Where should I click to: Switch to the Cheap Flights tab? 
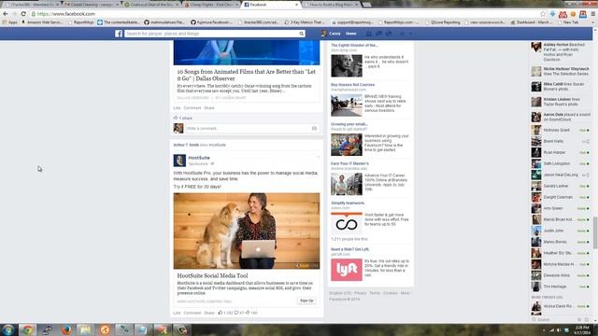point(211,5)
